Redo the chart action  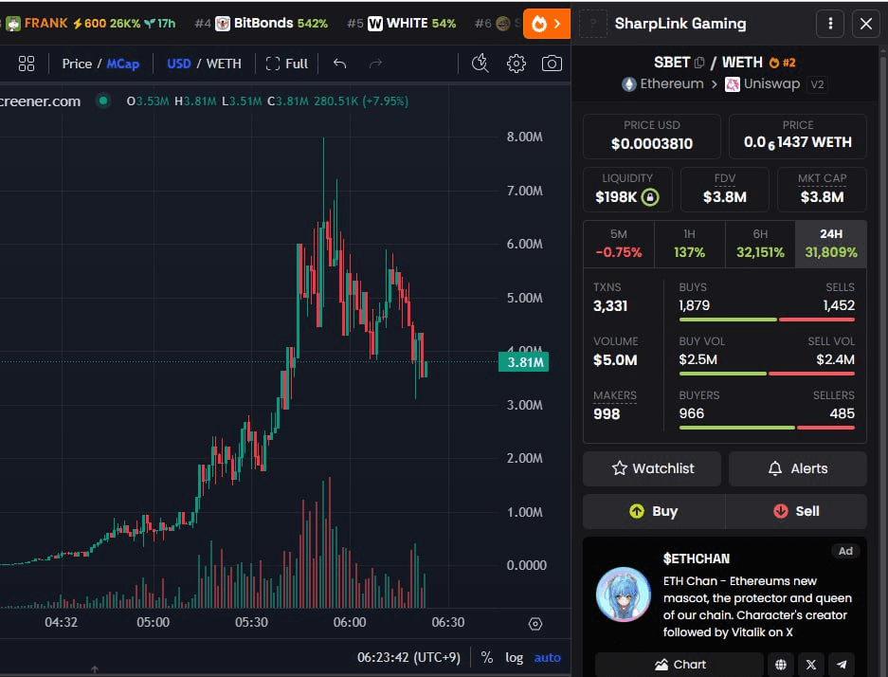375,64
